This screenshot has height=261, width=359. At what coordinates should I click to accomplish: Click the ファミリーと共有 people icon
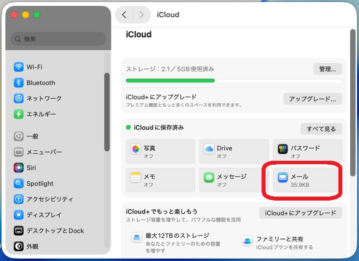(x=247, y=241)
